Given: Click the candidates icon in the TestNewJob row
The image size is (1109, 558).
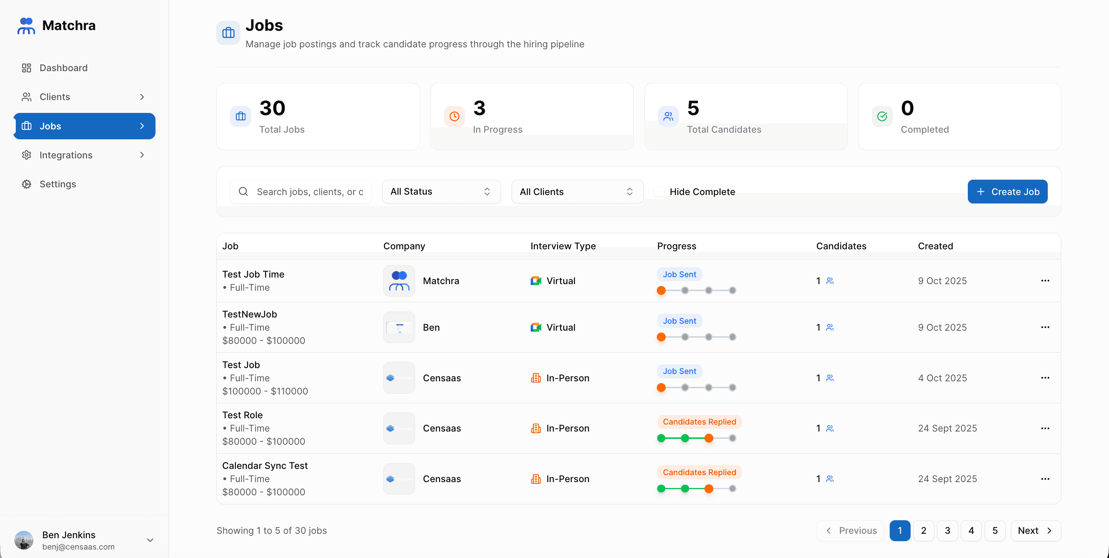Looking at the screenshot, I should click(x=830, y=327).
